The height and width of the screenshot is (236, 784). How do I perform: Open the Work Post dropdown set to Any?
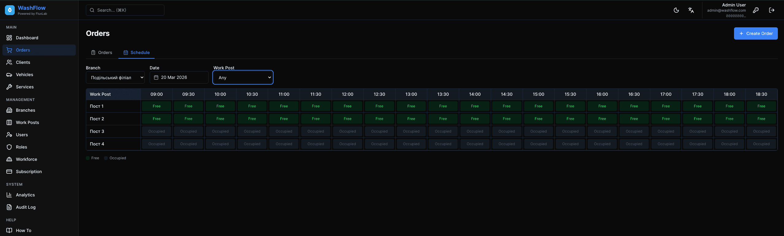click(243, 78)
